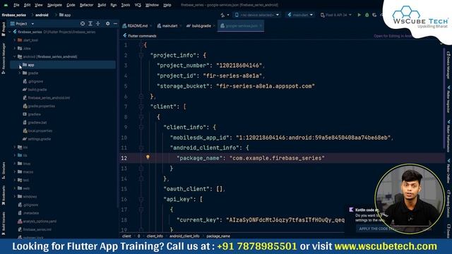Click the "package_name" key on line 12
452x254 pixels.
pos(200,158)
